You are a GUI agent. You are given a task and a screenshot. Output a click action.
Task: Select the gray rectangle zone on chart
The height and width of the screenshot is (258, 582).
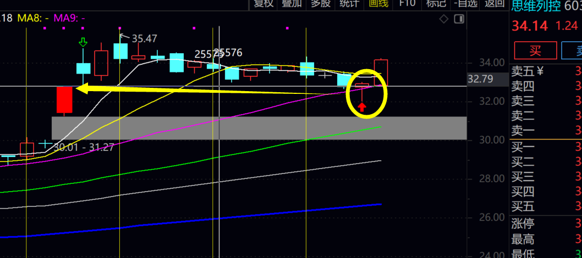259,127
